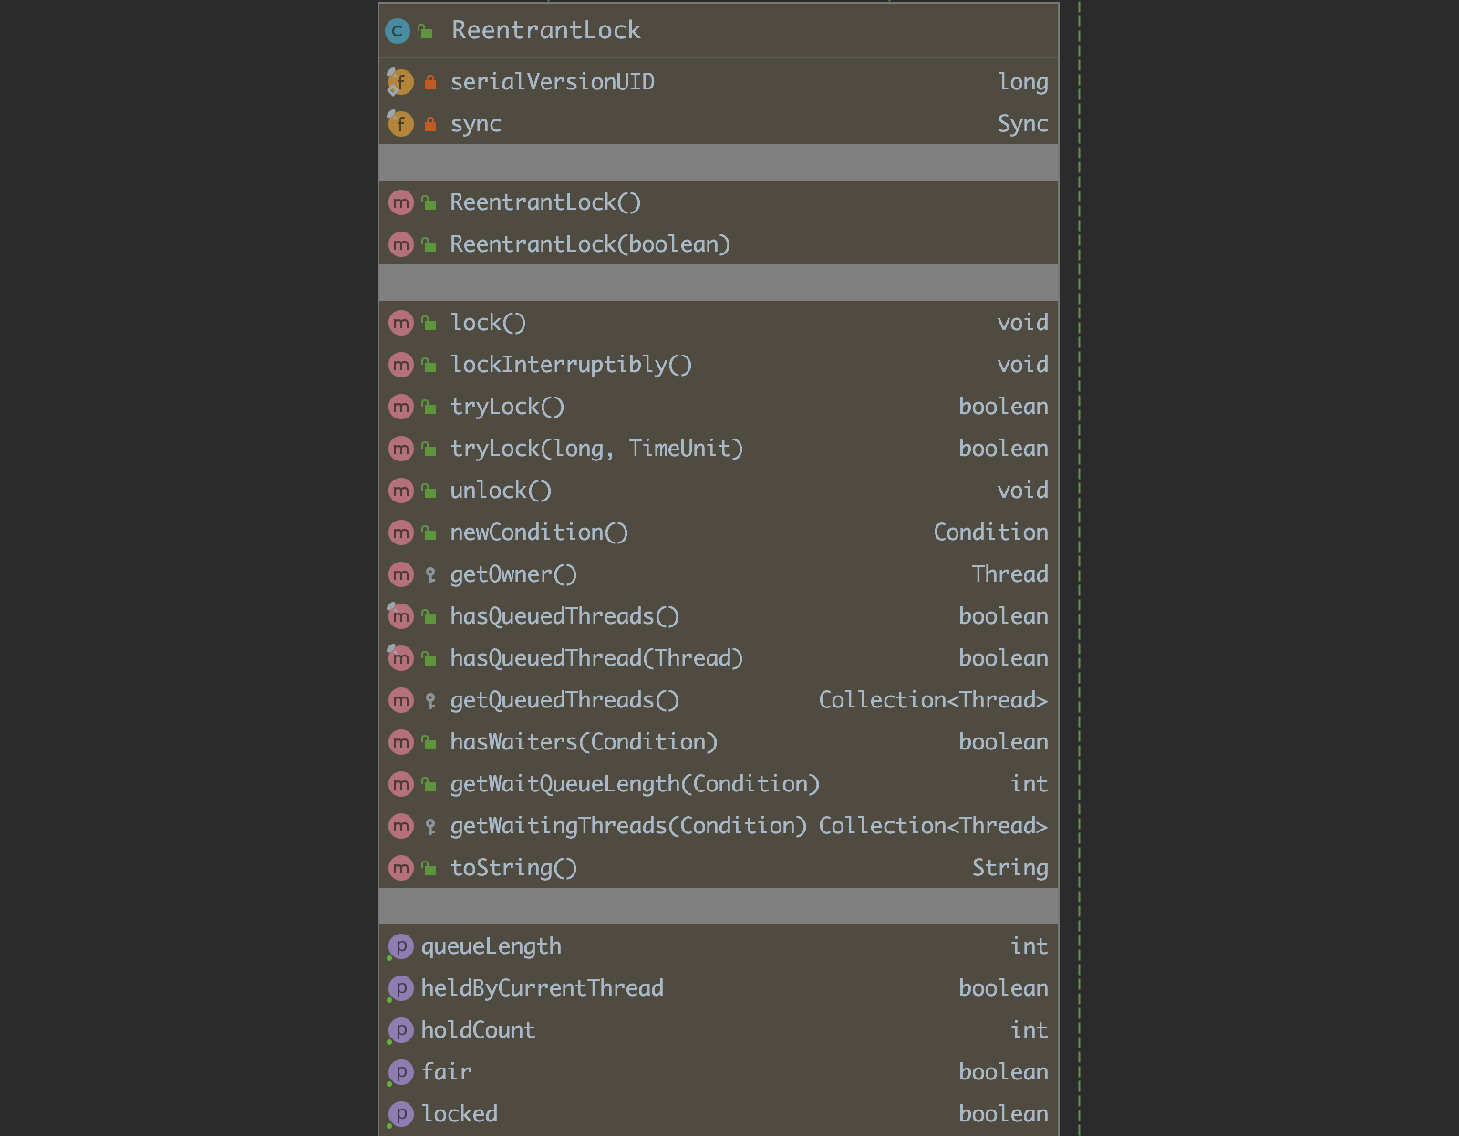Click the property icon beside fair
The height and width of the screenshot is (1136, 1459).
[400, 1072]
